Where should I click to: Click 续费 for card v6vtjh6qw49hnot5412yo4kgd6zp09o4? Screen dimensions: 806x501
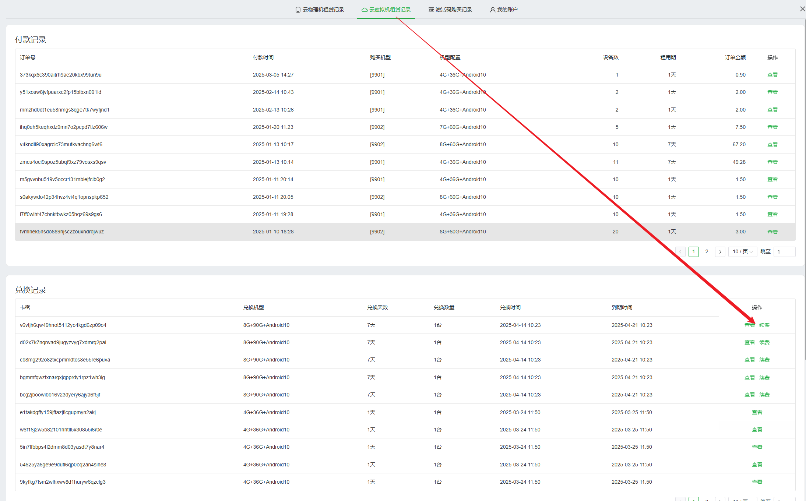tap(764, 325)
